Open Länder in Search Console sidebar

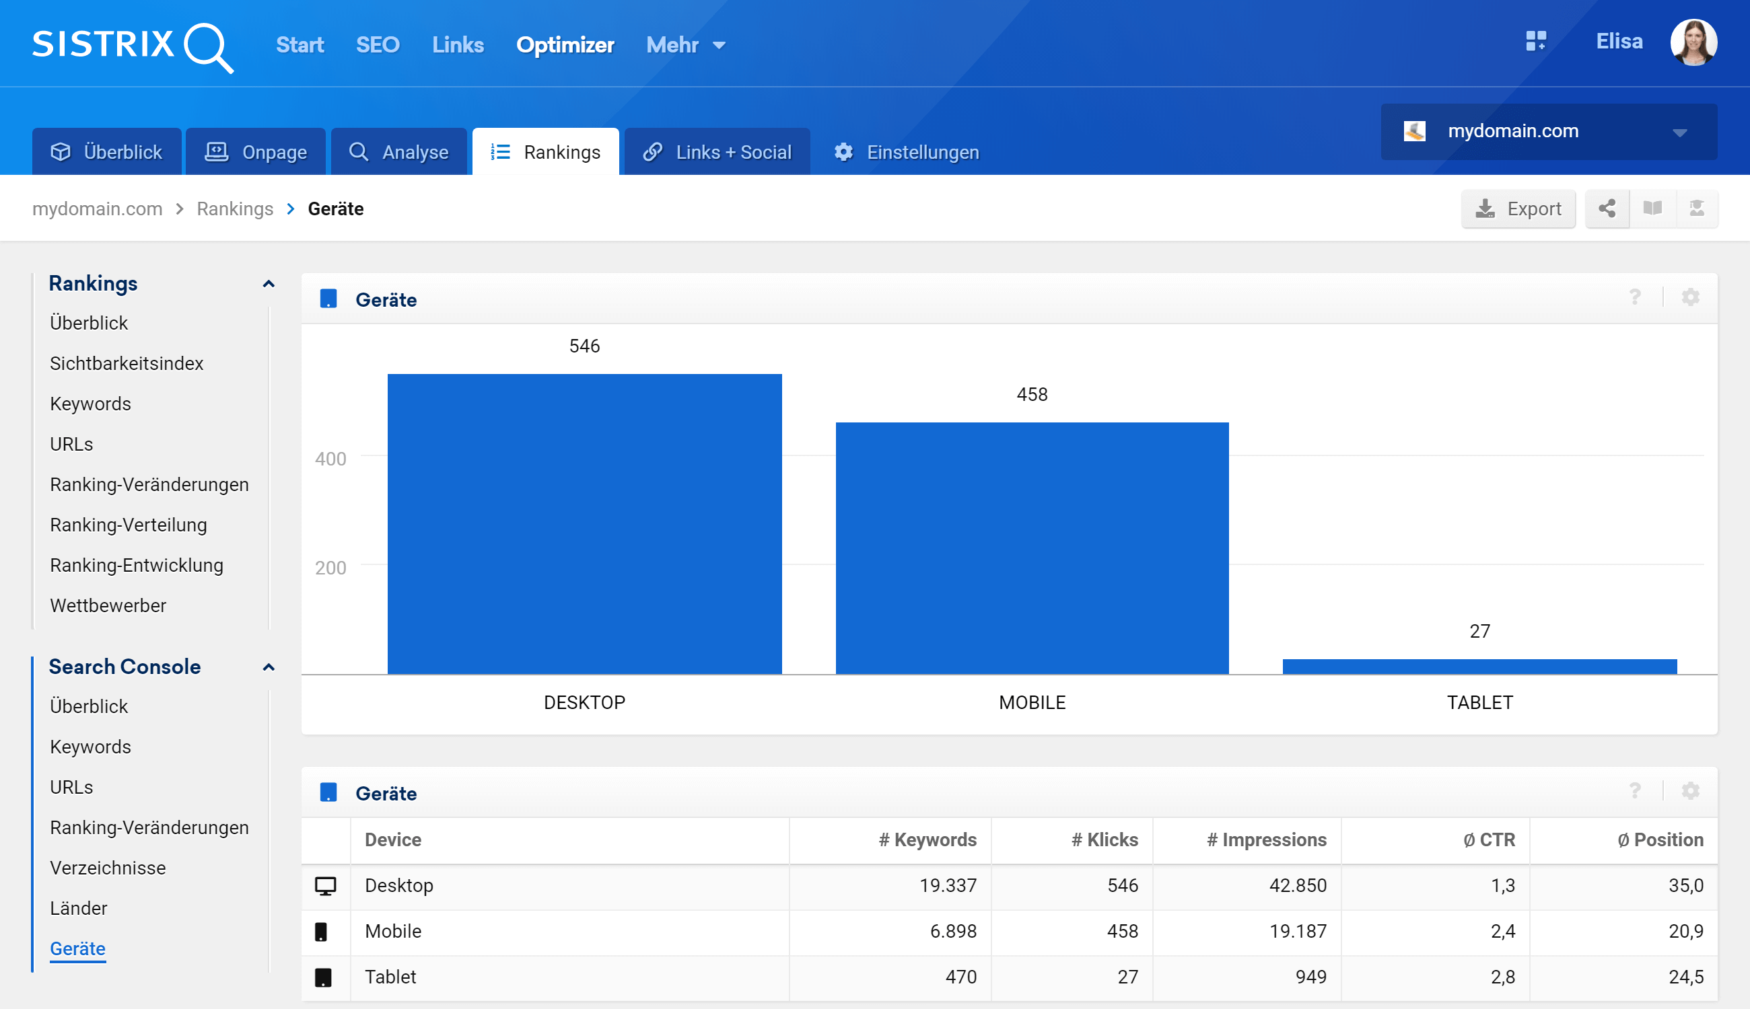tap(78, 908)
